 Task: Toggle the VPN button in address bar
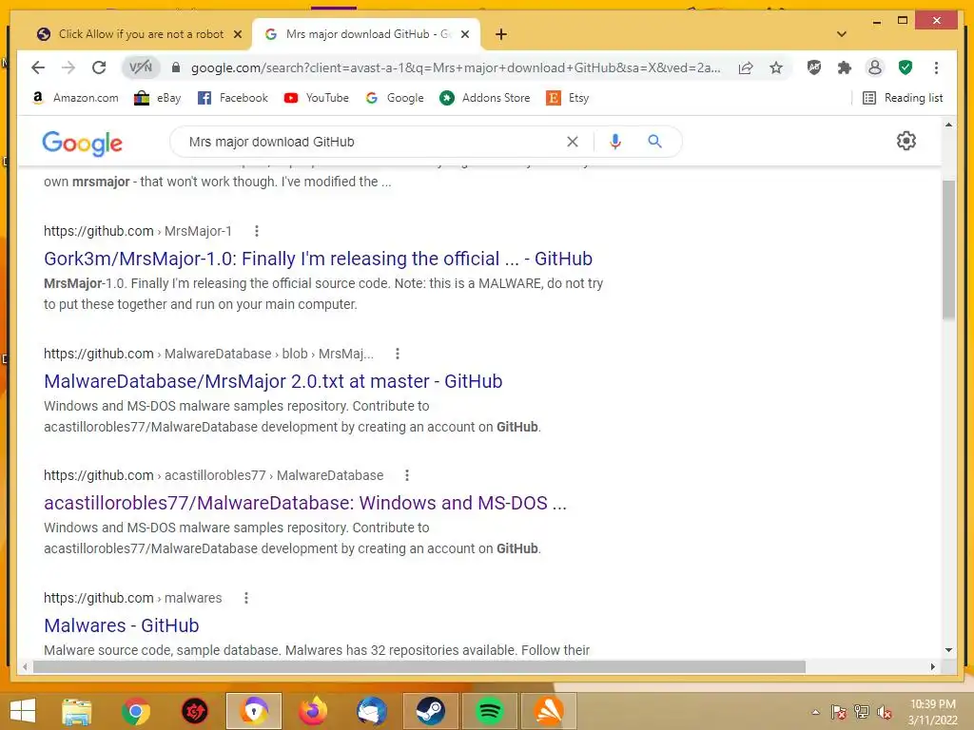pyautogui.click(x=141, y=67)
